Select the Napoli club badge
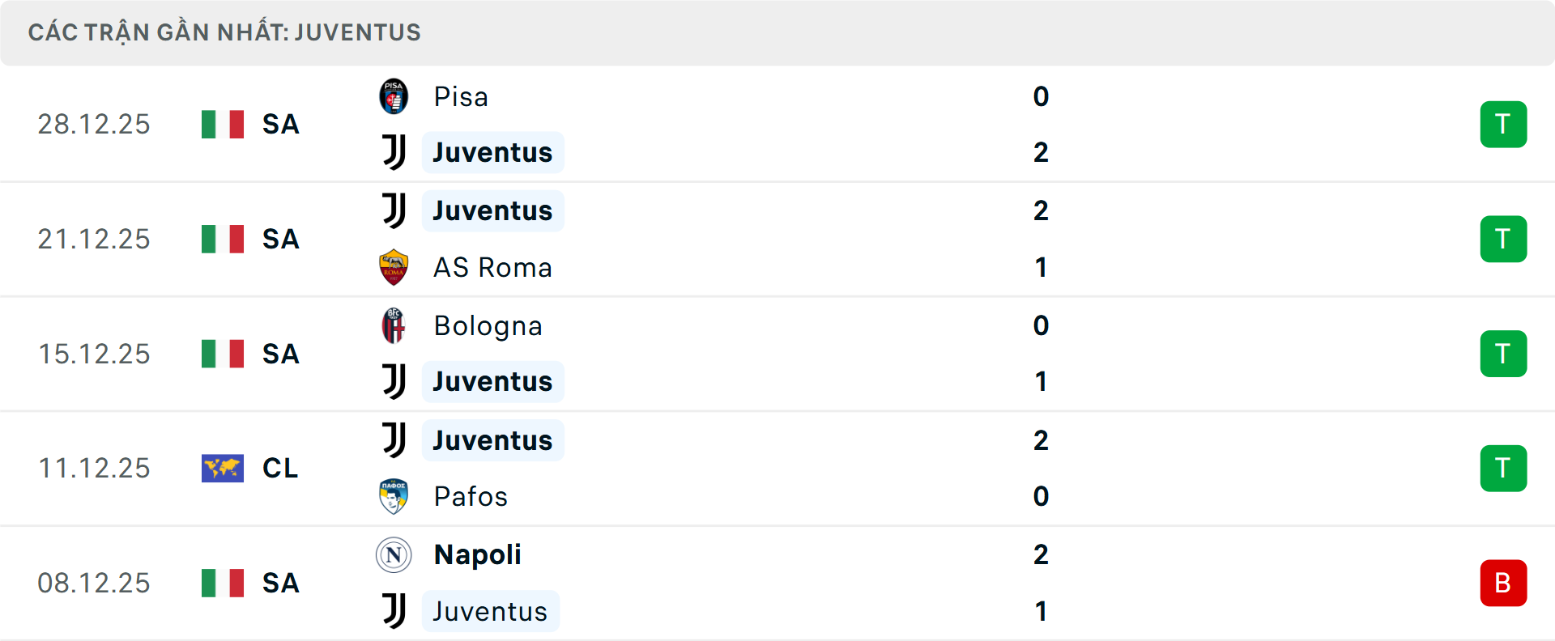1555x641 pixels. [x=394, y=554]
